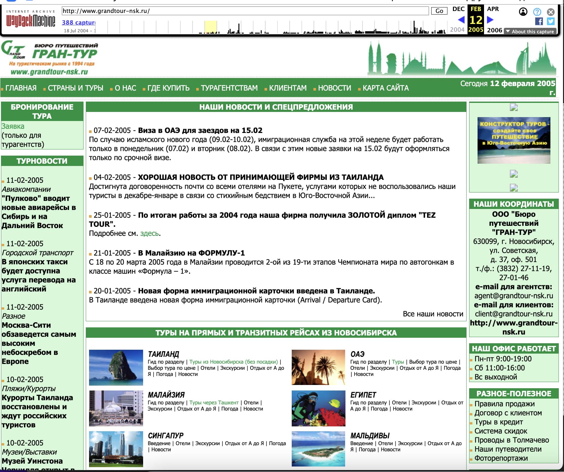Open Туры из Новосибирска (без посадки) link
The height and width of the screenshot is (472, 564).
click(x=233, y=362)
